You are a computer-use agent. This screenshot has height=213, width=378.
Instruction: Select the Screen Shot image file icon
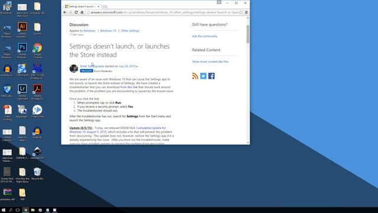(7, 175)
